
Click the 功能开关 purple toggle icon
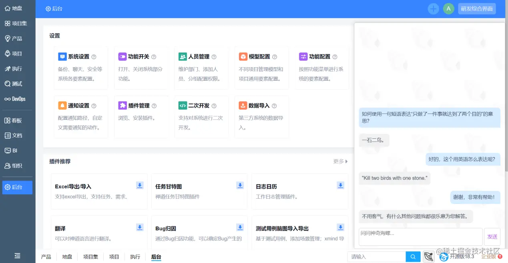[x=122, y=57]
